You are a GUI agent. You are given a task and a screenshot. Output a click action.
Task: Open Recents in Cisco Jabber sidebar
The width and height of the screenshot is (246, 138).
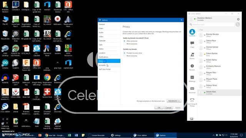192,67
